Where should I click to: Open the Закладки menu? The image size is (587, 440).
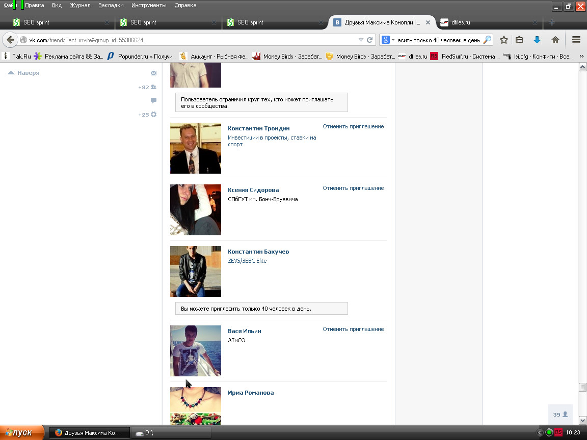(111, 5)
